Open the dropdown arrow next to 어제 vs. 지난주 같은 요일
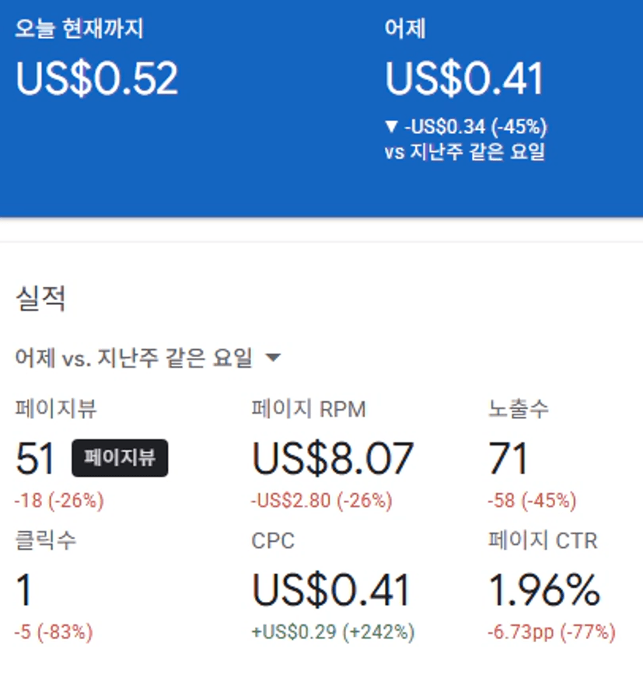Screen dimensions: 643x692 coord(272,358)
